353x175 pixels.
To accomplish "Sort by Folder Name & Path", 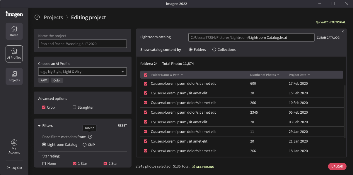I will (167, 75).
